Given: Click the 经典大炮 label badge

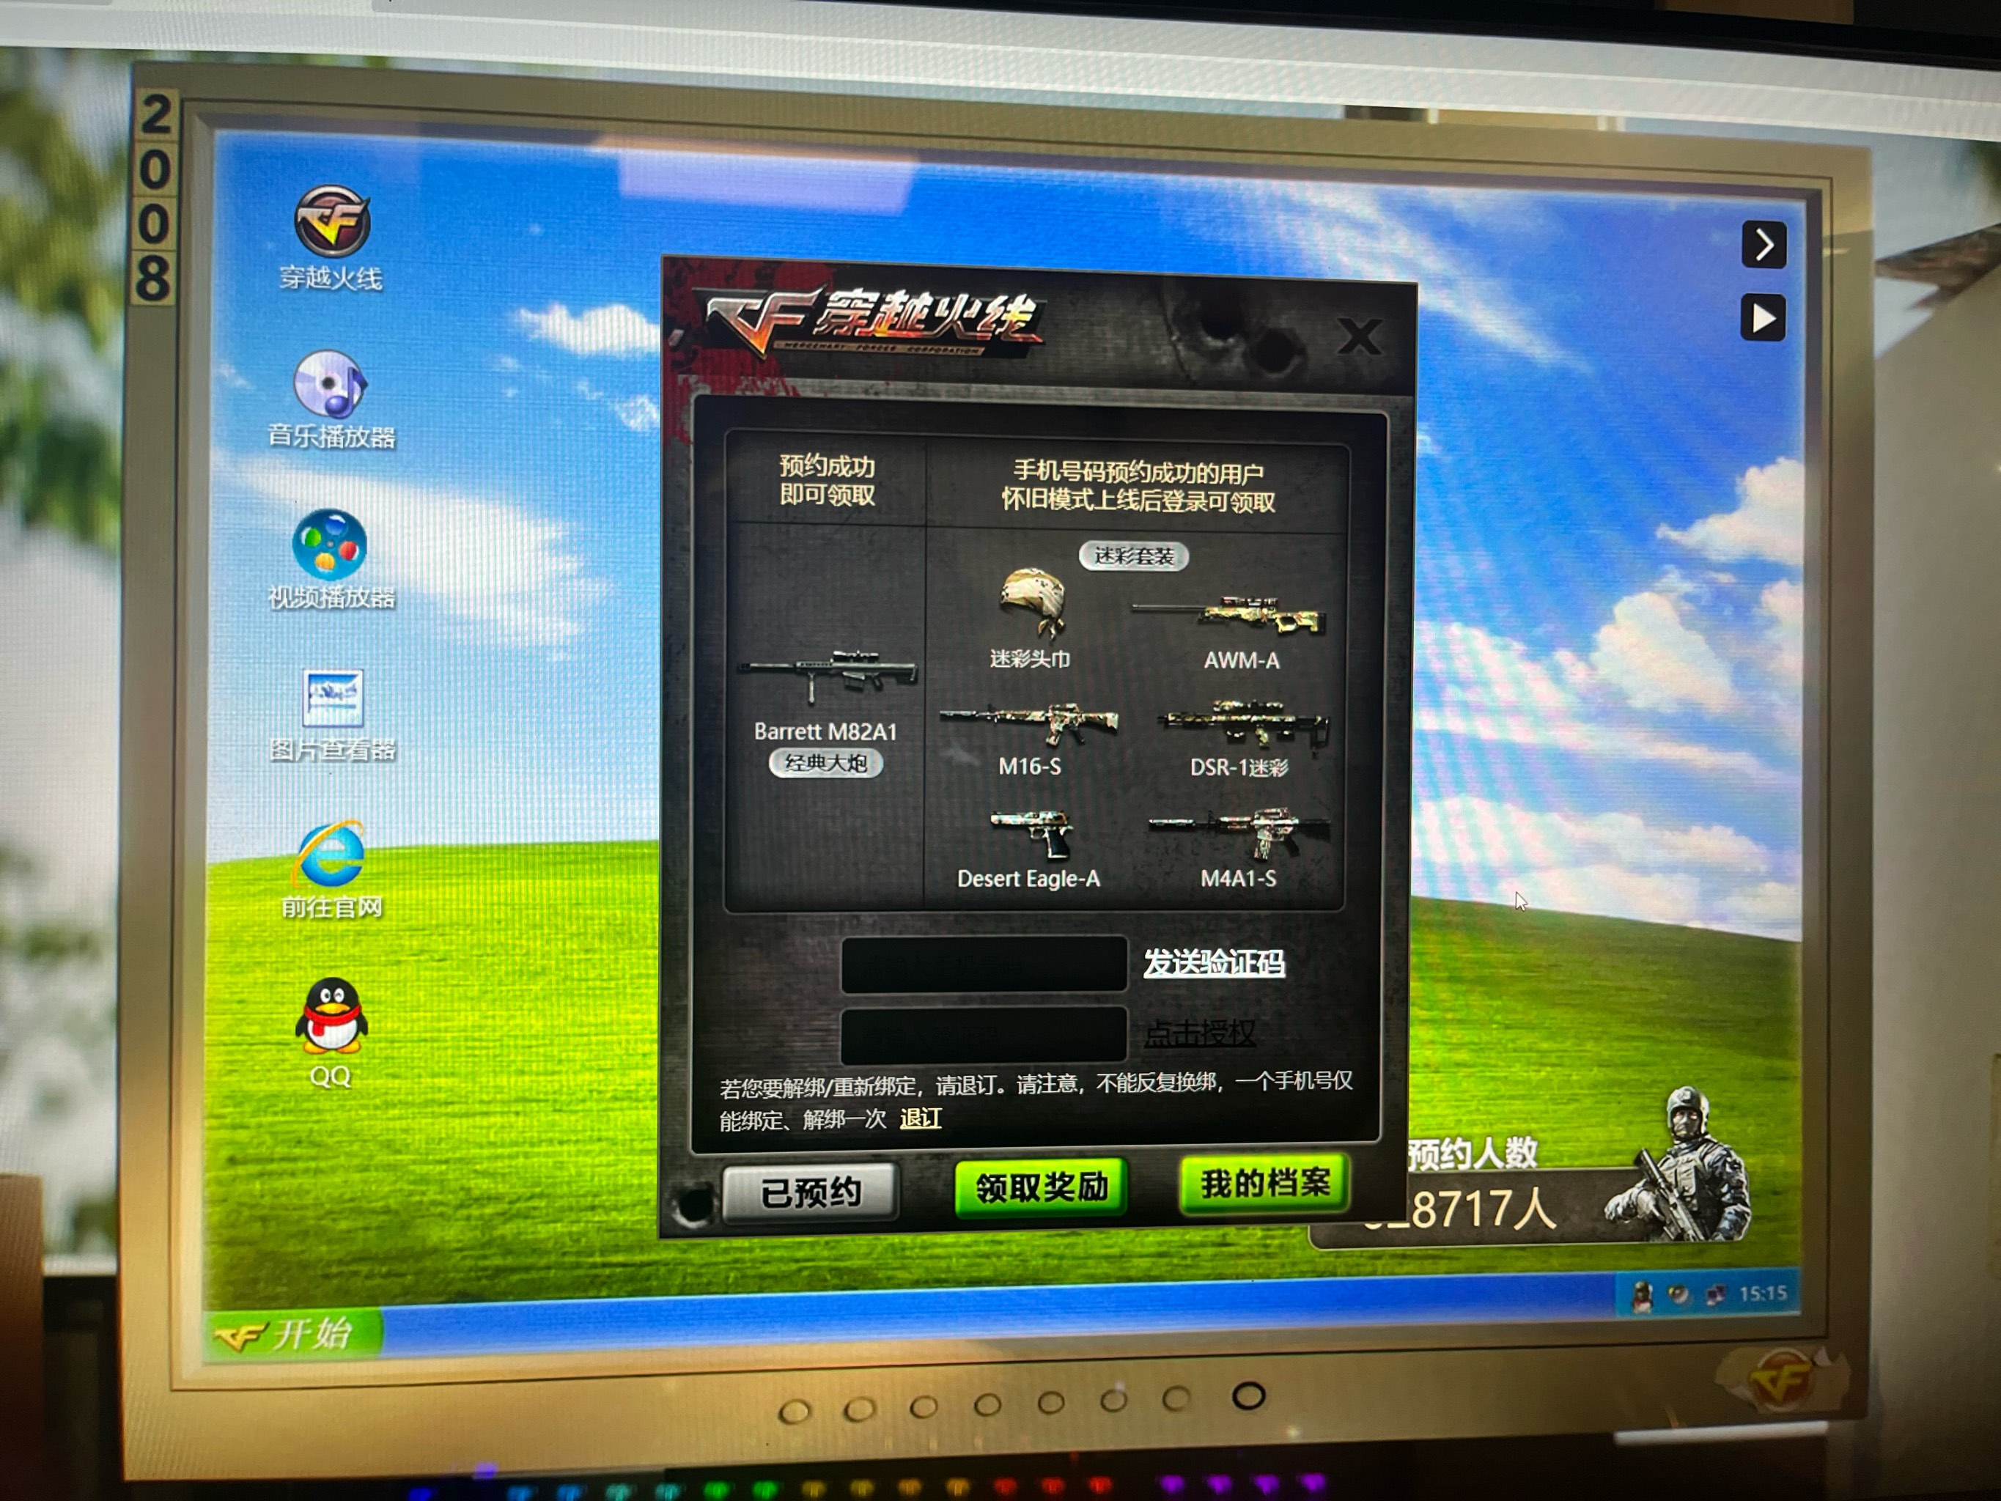Looking at the screenshot, I should (826, 763).
